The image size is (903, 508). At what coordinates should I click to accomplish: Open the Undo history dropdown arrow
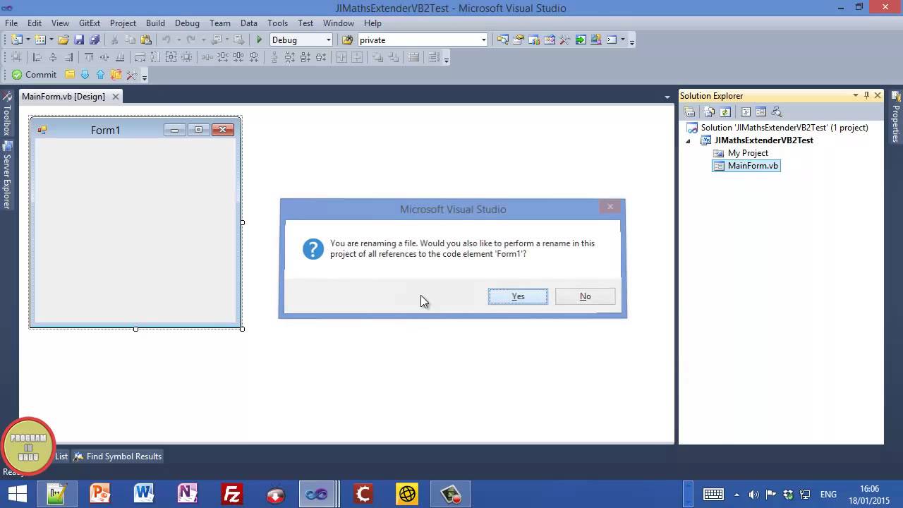point(178,40)
